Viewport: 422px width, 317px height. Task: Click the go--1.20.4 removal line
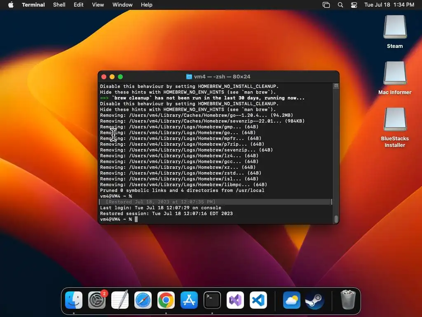coord(197,116)
